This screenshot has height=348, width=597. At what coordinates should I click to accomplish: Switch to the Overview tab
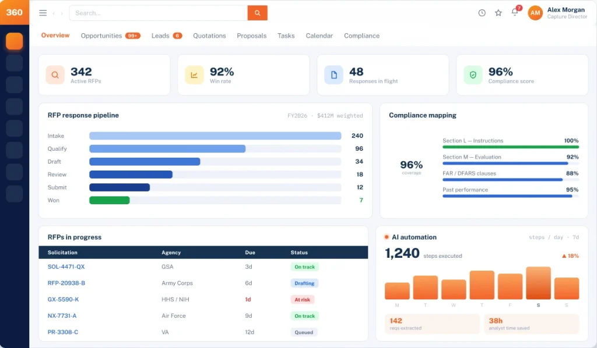[x=55, y=35]
